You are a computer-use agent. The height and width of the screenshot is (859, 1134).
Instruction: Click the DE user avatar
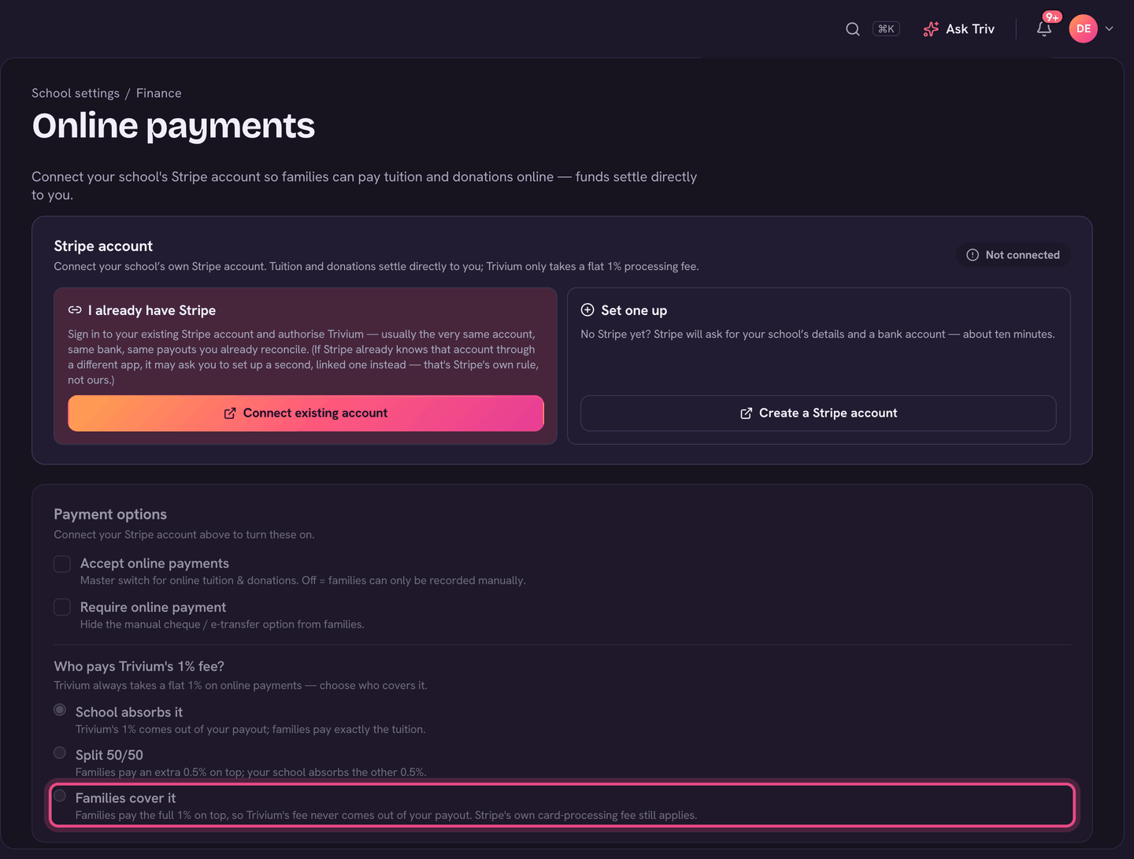point(1084,28)
